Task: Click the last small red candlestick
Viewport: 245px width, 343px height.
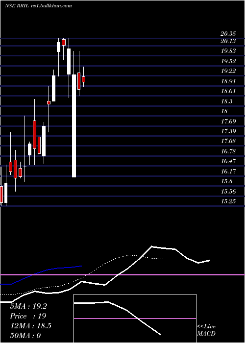Action: 83,79
